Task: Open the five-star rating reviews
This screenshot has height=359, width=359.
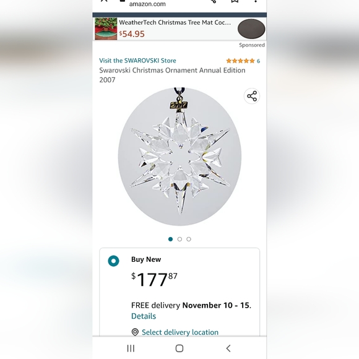Action: pyautogui.click(x=240, y=61)
